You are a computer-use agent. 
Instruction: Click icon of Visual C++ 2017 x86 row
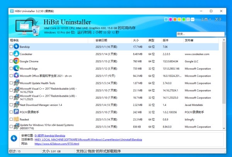click(16, 97)
